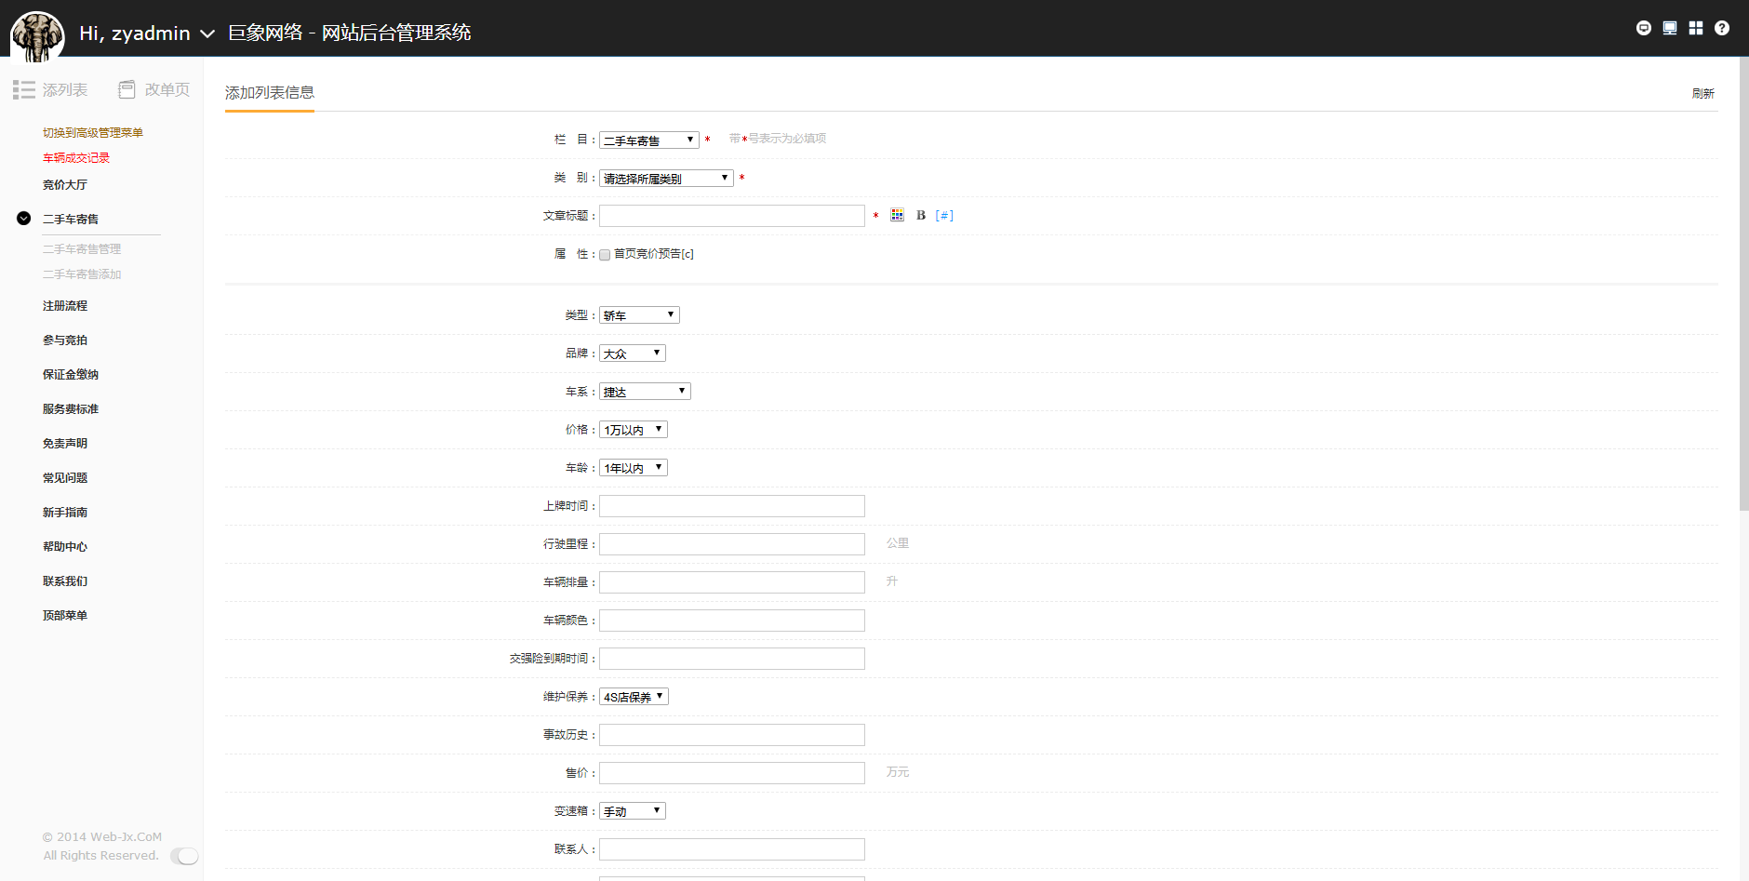Open 帮助中心 in the sidebar
1749x881 pixels.
pos(65,547)
